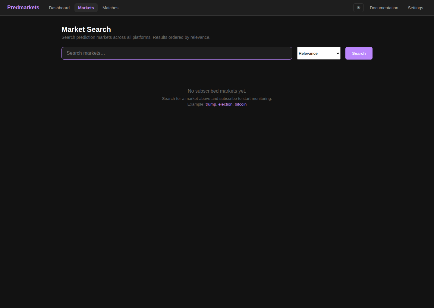The image size is (434, 308).
Task: Click the bitcoin example link
Action: [x=241, y=104]
